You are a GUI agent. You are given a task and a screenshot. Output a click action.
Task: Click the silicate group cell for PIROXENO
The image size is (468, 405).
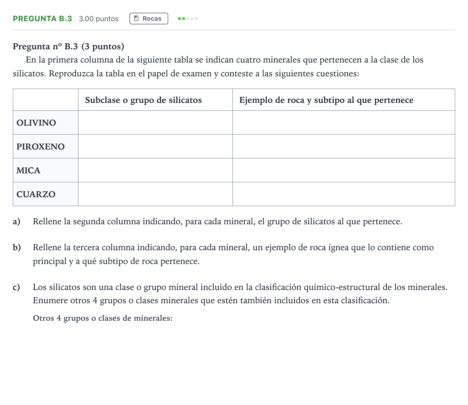pos(155,146)
